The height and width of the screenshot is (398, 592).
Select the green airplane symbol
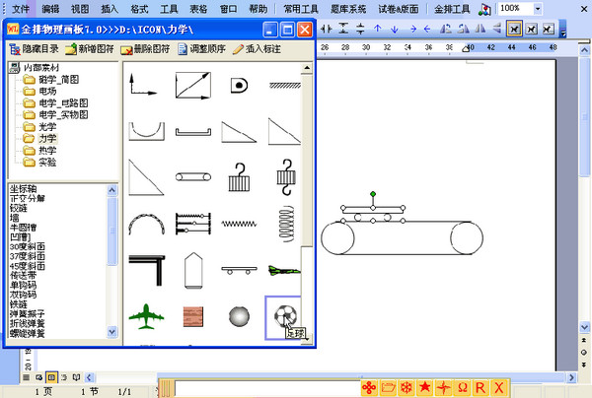click(x=146, y=316)
